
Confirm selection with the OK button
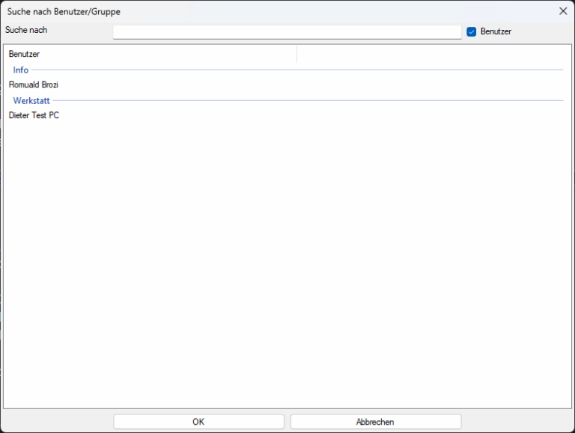pyautogui.click(x=198, y=422)
